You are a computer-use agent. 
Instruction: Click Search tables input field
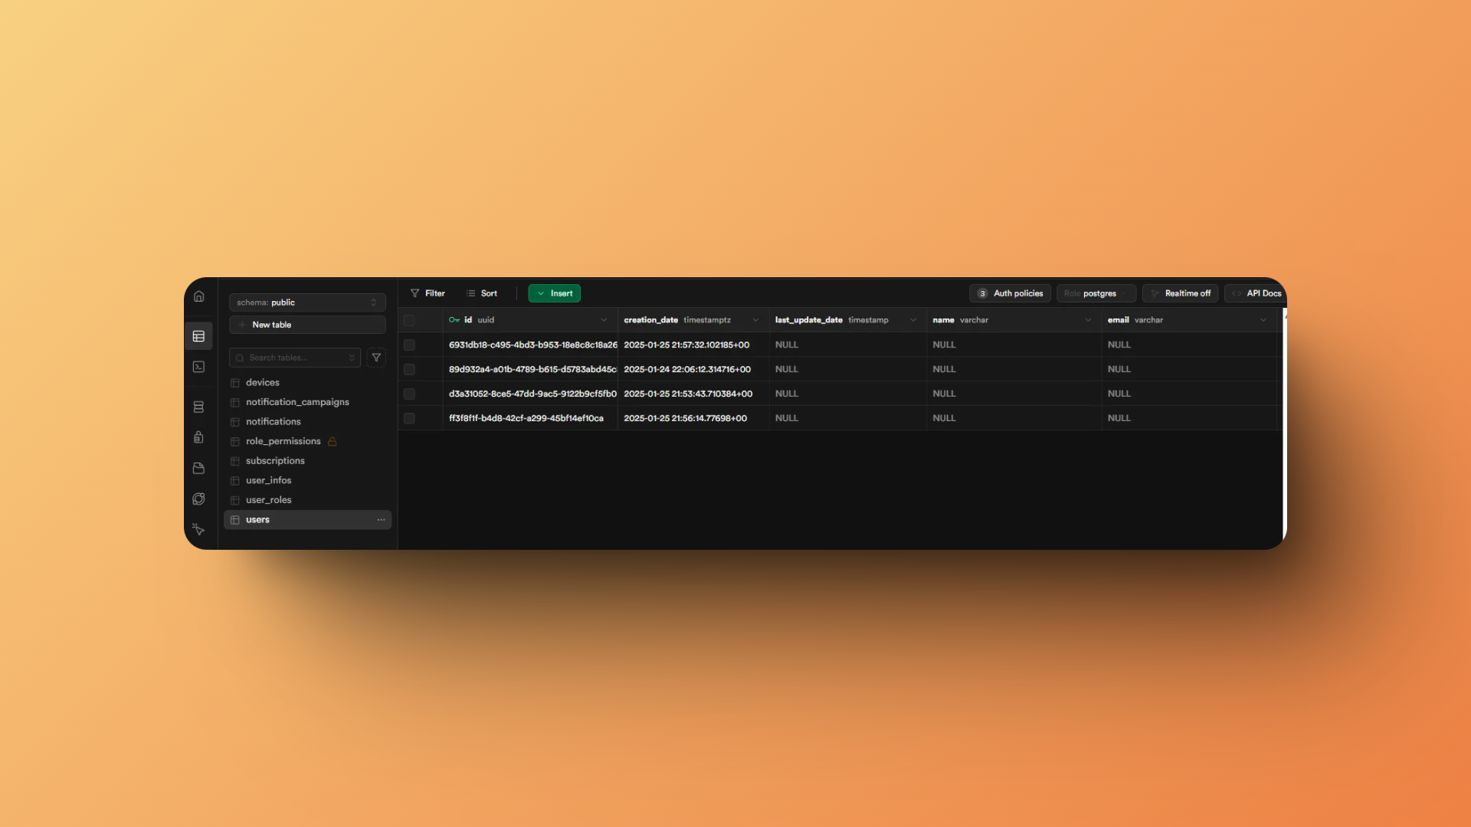(x=294, y=358)
